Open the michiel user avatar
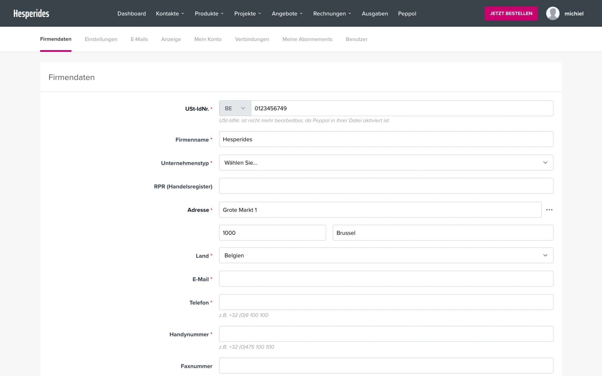The height and width of the screenshot is (376, 602). tap(553, 13)
